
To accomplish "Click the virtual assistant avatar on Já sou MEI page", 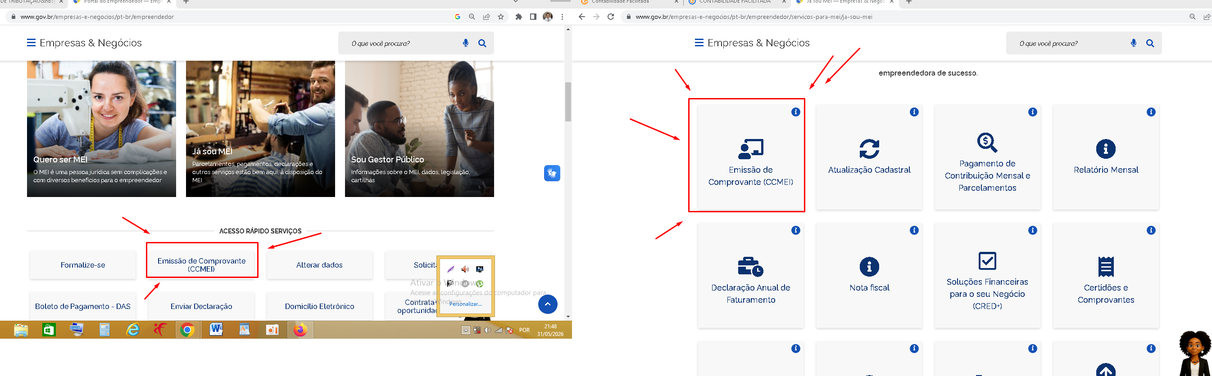I will point(1194,353).
